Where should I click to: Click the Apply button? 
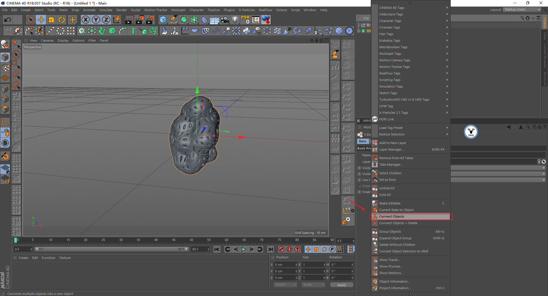point(342,285)
